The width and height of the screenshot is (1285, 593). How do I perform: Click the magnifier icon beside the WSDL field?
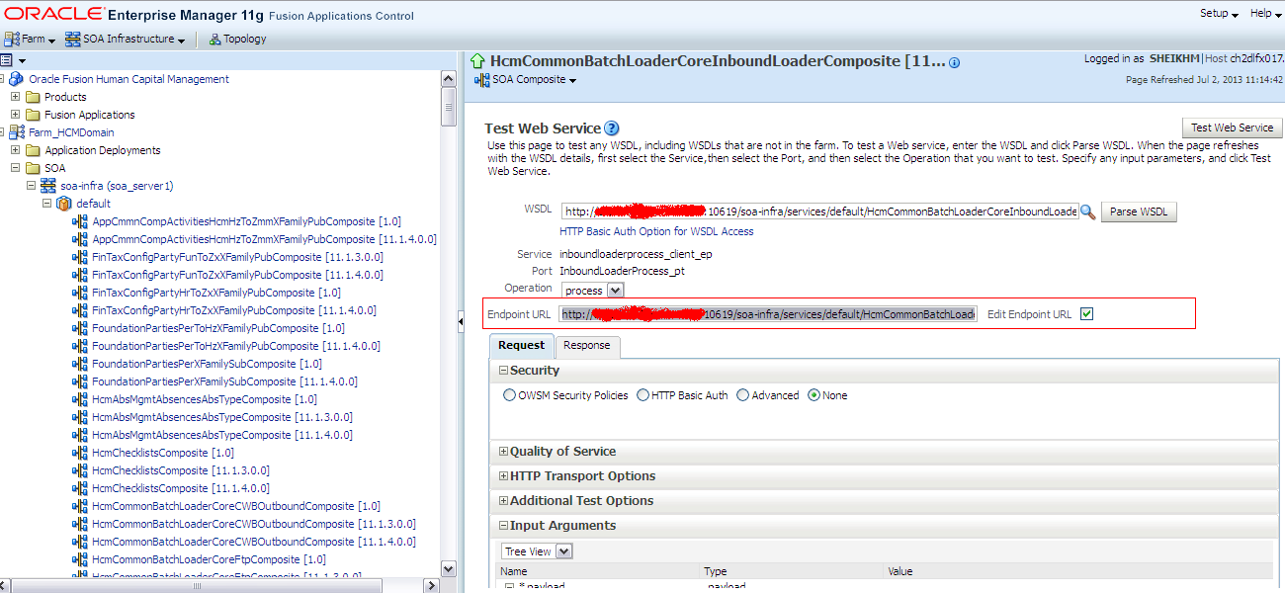(1088, 212)
